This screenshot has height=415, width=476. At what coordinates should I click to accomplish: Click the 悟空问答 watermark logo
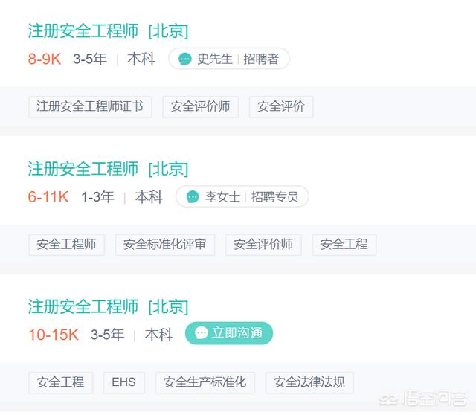point(422,399)
